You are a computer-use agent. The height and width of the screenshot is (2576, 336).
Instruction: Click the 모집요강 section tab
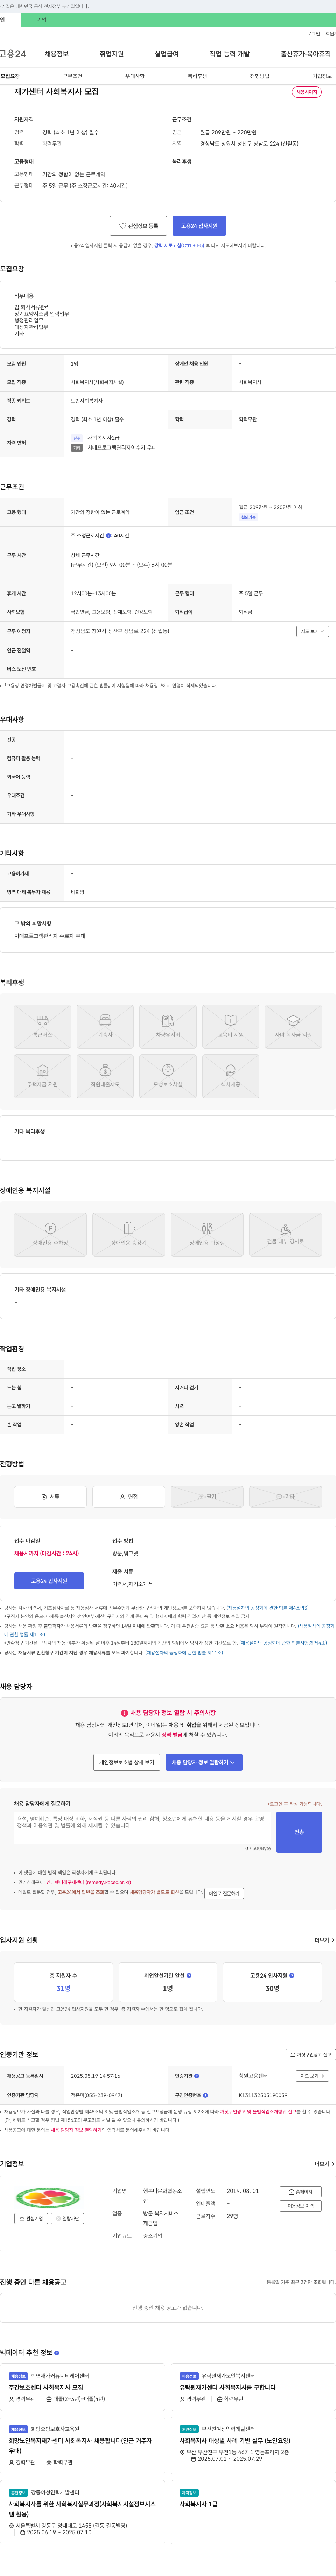click(x=10, y=76)
